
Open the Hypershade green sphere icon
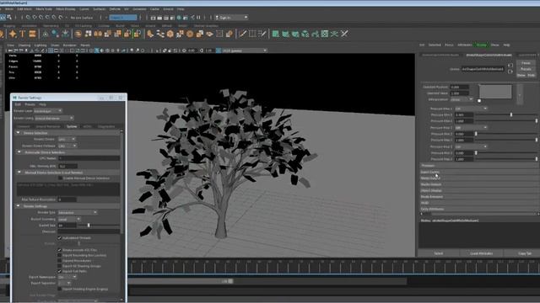[179, 18]
